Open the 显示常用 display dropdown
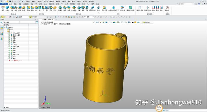Image resolution: width=207 pixels, height=112 pixels. (x=11, y=22)
